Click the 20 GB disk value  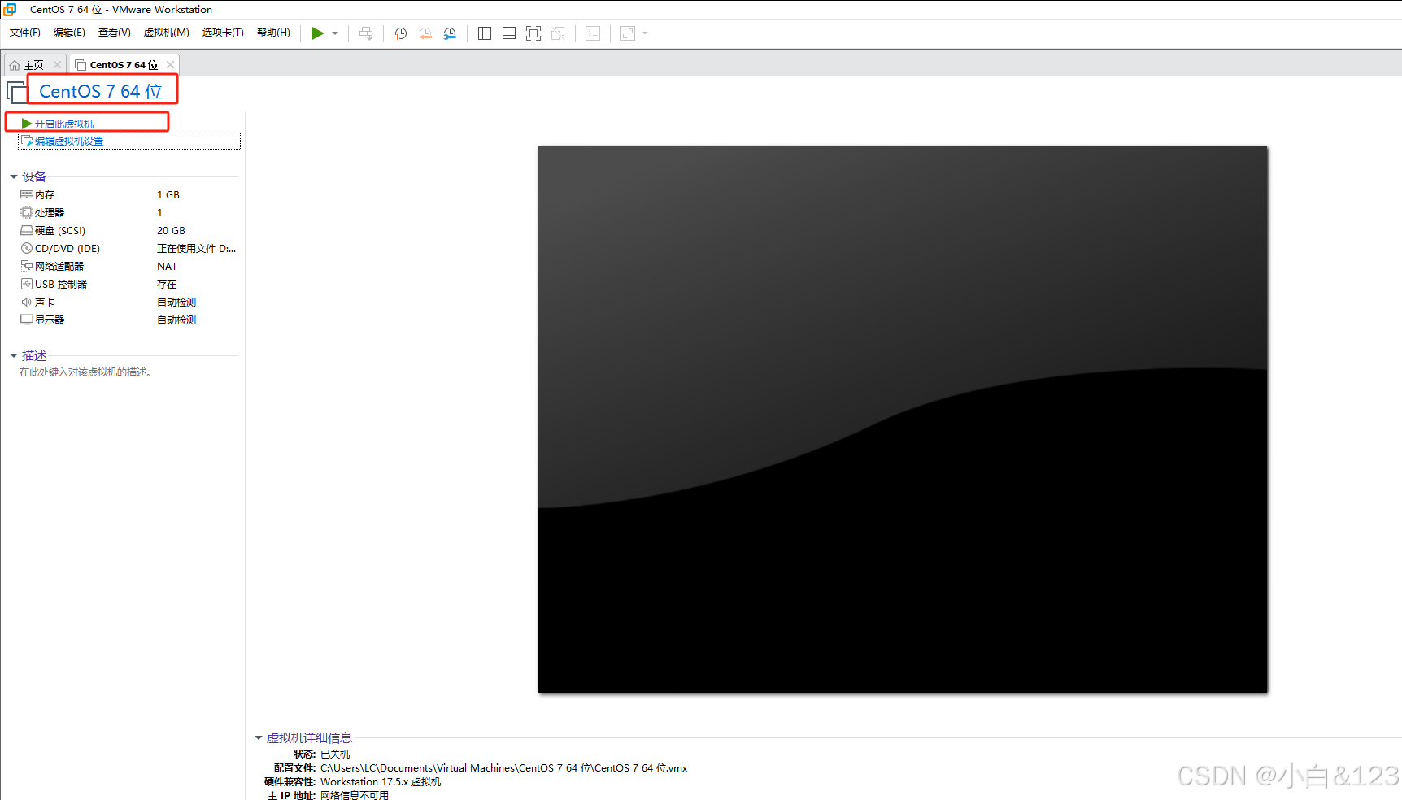171,231
